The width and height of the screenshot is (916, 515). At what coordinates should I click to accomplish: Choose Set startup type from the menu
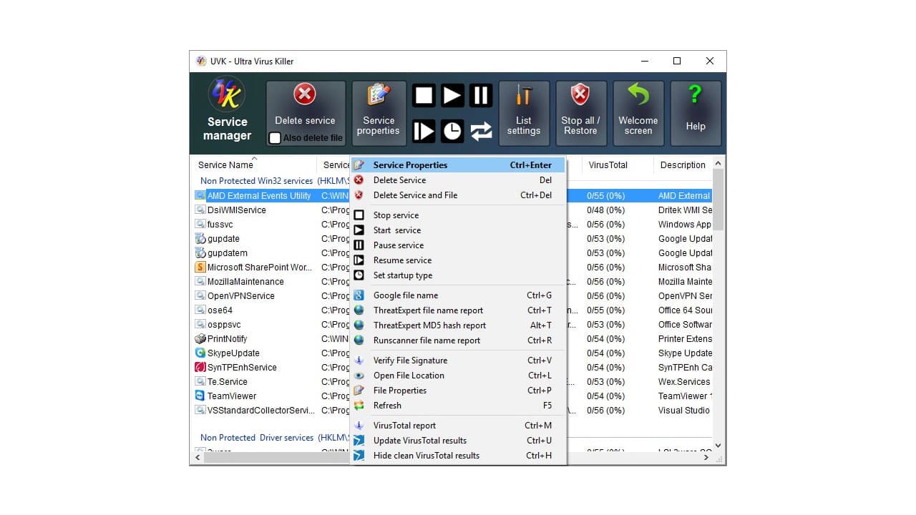[401, 275]
